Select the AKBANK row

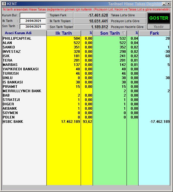pos(86,109)
